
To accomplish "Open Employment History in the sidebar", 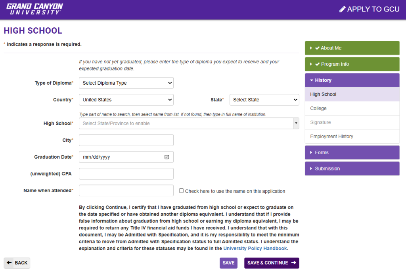I will pos(331,136).
